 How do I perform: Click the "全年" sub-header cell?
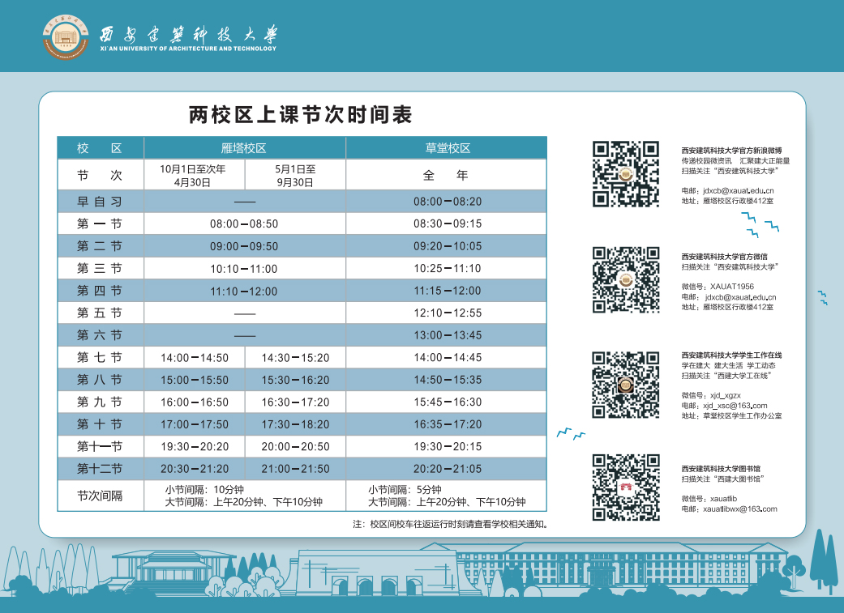[446, 175]
